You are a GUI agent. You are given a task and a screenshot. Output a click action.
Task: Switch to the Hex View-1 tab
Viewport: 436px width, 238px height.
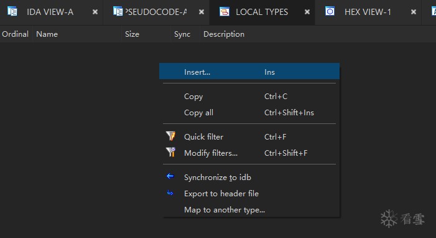368,12
